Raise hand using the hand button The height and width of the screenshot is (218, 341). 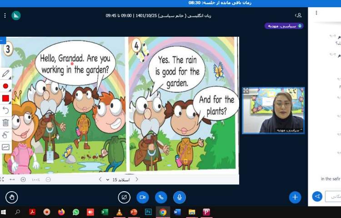point(12,197)
